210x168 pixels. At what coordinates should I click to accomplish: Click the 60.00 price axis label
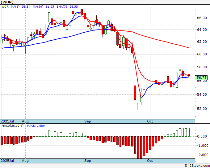[202, 54]
